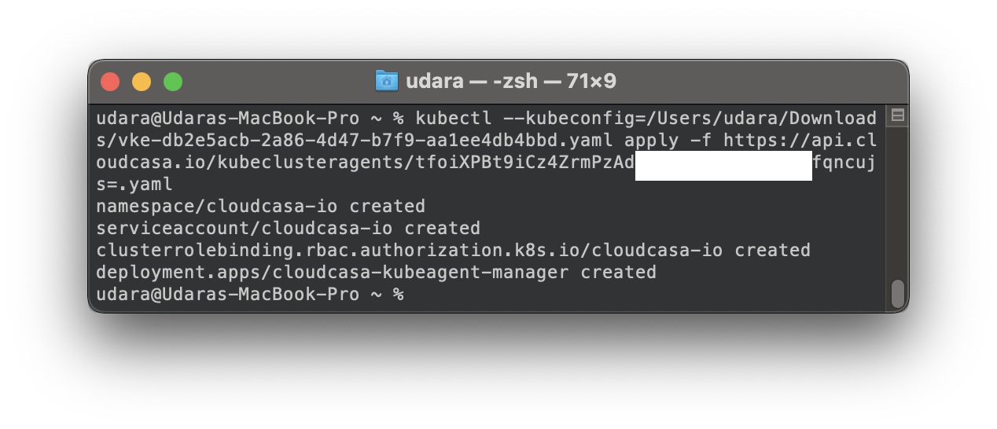The image size is (997, 429).
Task: Click the "apply" word in the command
Action: coord(652,141)
